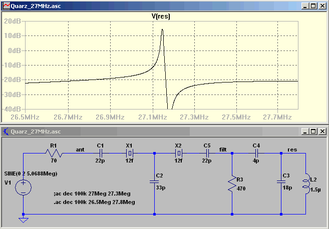Click the 27.7MHz frequency axis label

277,117
